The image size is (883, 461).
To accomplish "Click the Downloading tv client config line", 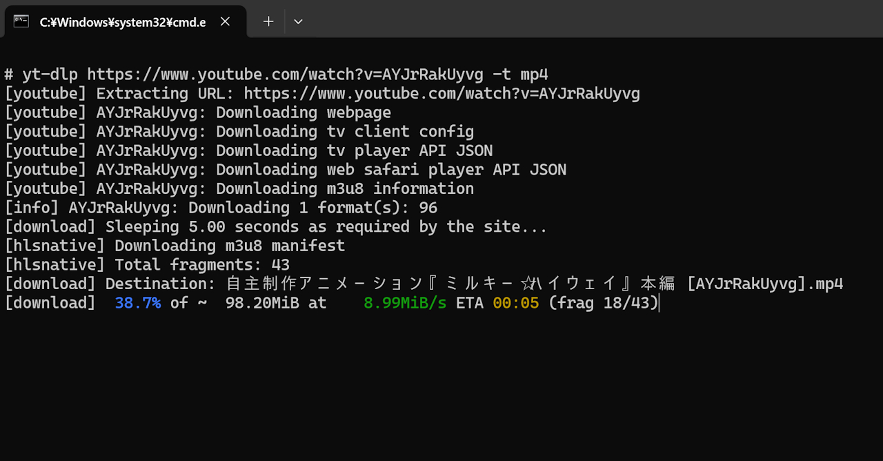I will 345,132.
